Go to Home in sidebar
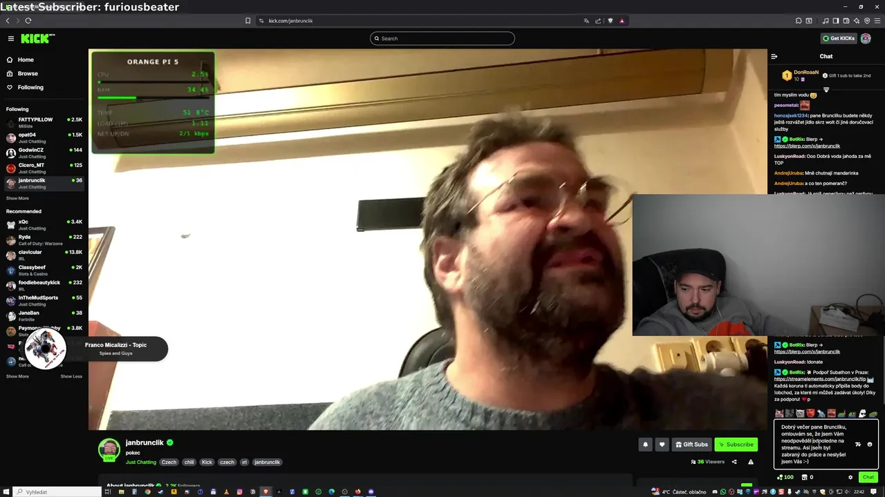The height and width of the screenshot is (497, 885). point(20,60)
